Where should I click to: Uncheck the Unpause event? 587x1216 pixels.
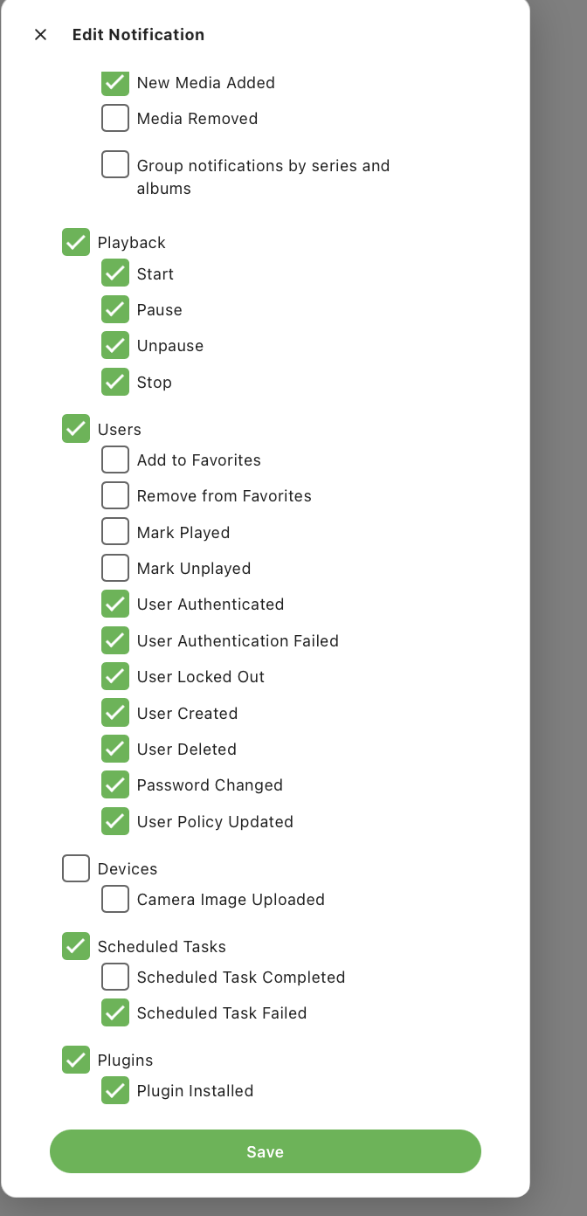[115, 345]
